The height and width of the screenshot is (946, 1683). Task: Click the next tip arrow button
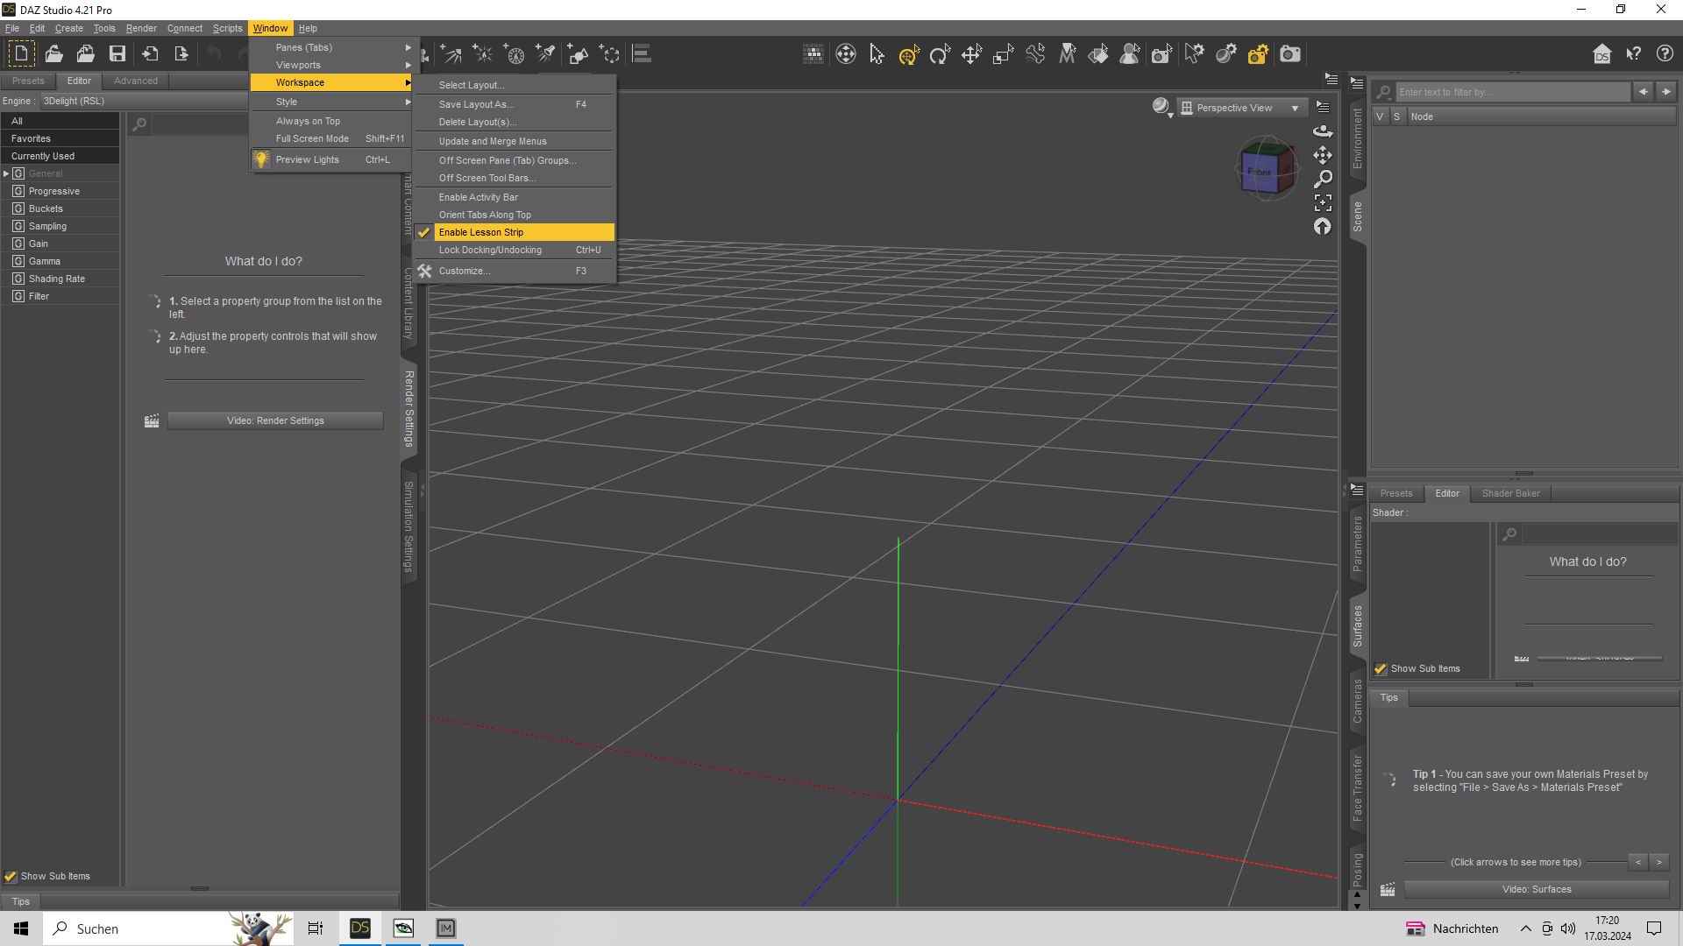point(1658,863)
